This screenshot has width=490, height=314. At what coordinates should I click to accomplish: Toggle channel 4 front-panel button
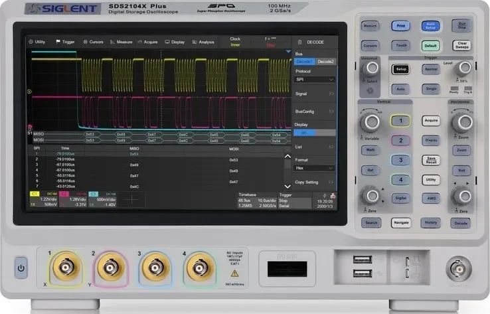click(x=400, y=180)
